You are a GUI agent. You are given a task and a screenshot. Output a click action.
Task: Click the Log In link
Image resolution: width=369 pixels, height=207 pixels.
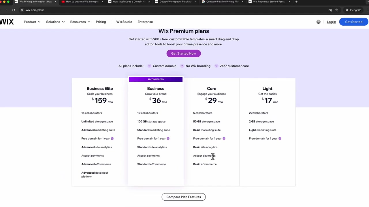(332, 22)
